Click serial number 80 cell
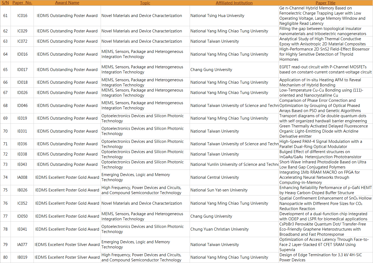The height and width of the screenshot is (263, 373). coord(5,257)
